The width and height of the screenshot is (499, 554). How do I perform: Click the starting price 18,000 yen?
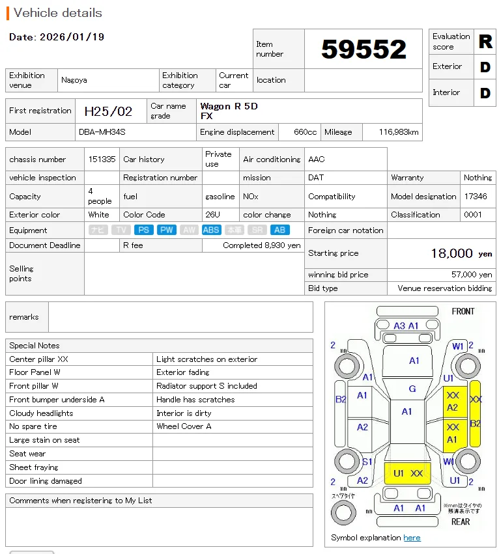(461, 253)
